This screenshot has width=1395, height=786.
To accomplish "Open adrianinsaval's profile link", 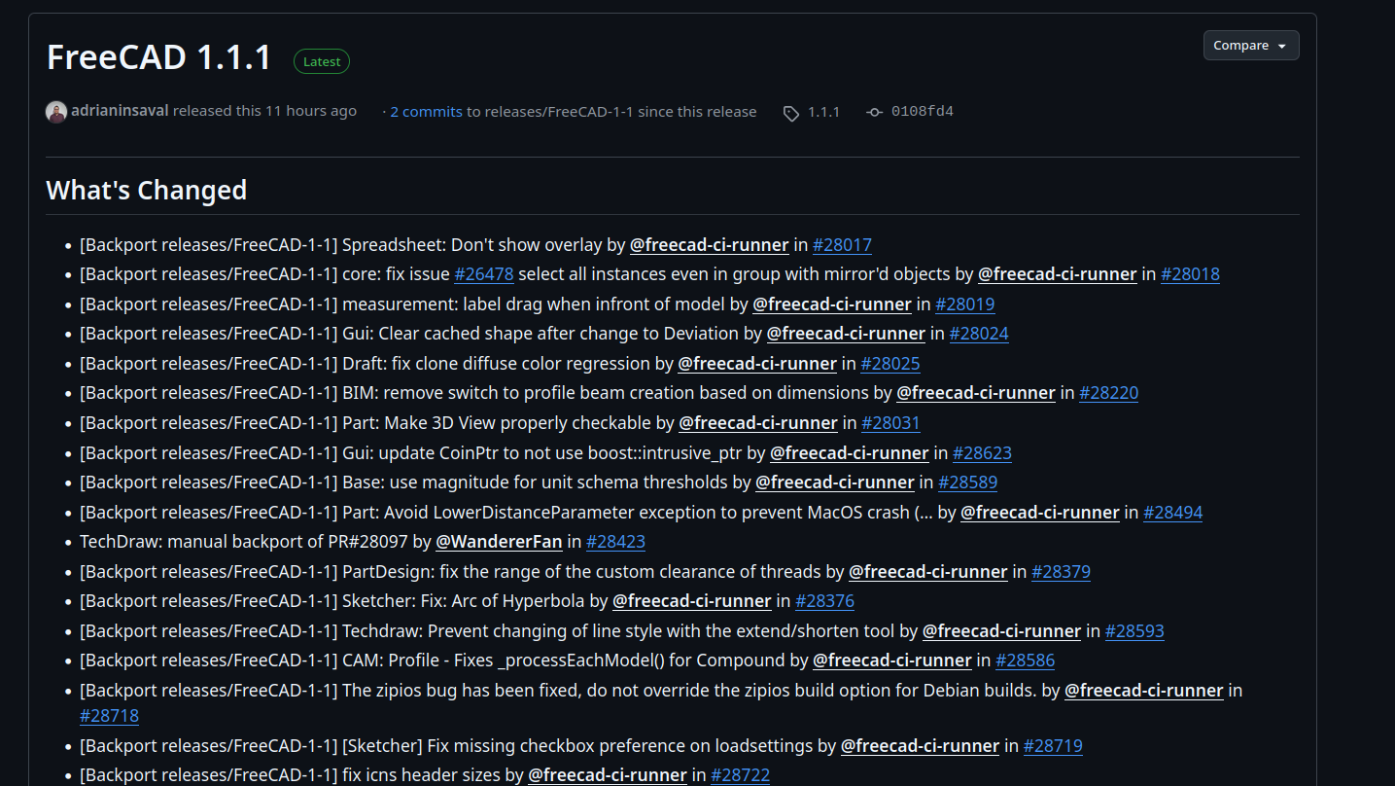I will click(121, 111).
